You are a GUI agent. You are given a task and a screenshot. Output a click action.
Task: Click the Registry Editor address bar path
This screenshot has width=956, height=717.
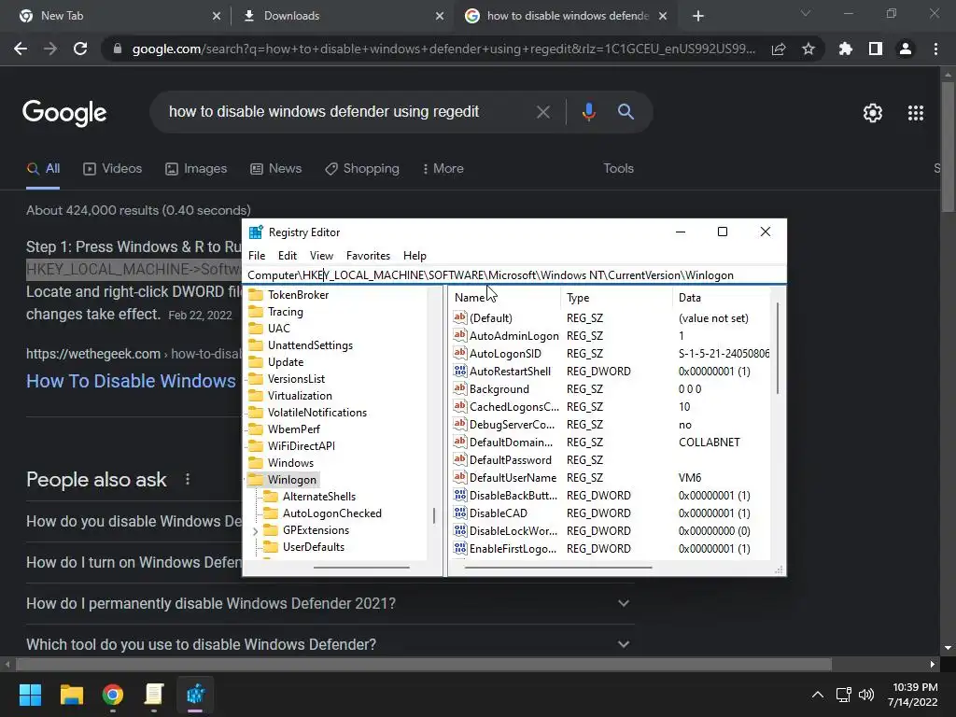click(514, 275)
